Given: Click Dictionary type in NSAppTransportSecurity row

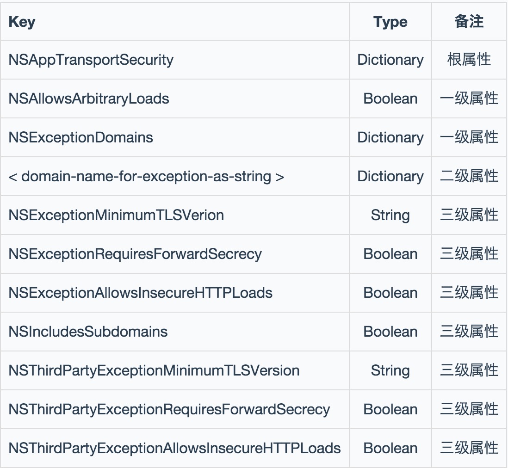Looking at the screenshot, I should point(390,60).
